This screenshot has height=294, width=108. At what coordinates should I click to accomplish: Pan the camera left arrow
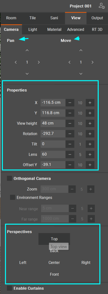click(x=16, y=62)
